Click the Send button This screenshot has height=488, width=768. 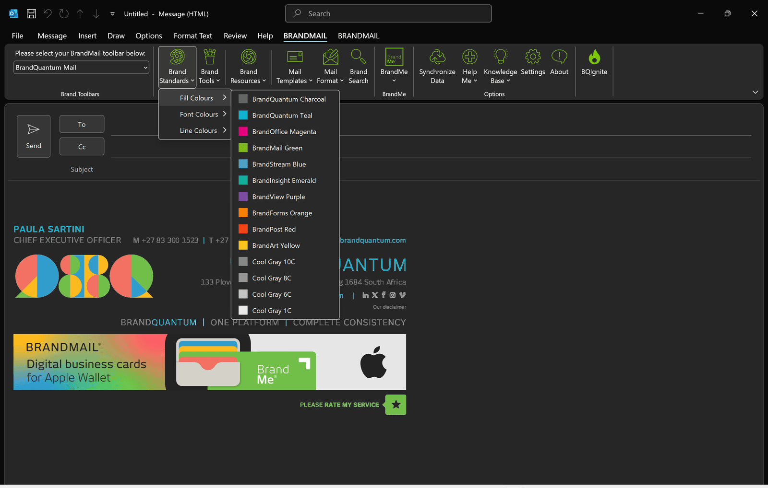click(34, 136)
